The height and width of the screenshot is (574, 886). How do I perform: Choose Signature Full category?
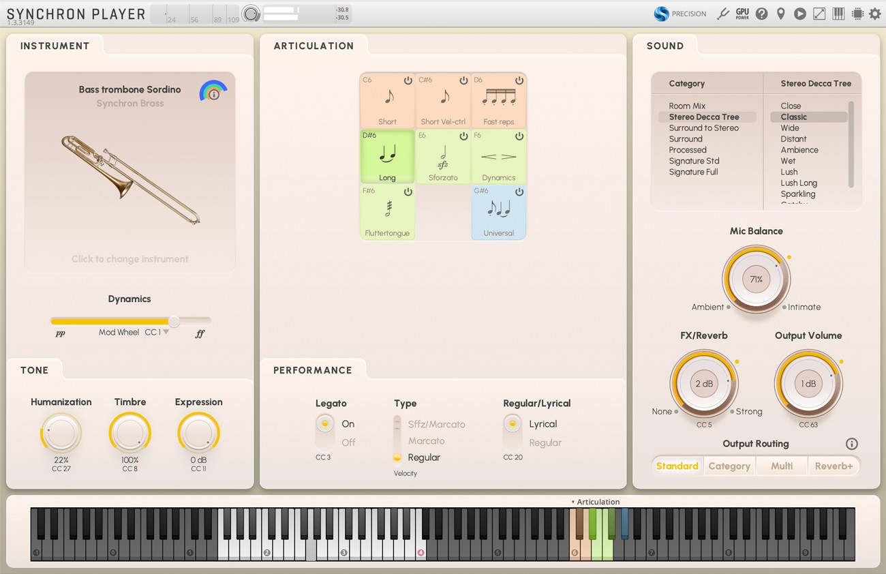click(x=693, y=172)
